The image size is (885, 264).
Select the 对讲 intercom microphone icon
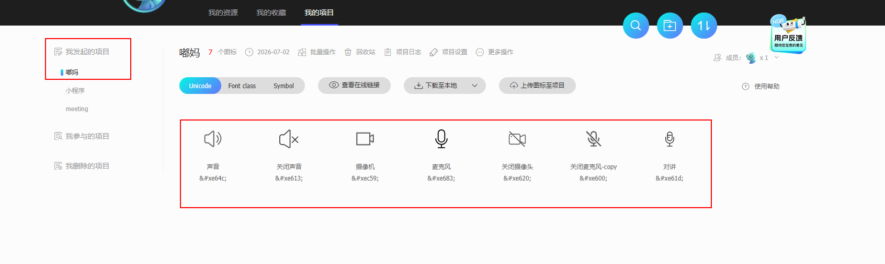tap(670, 139)
